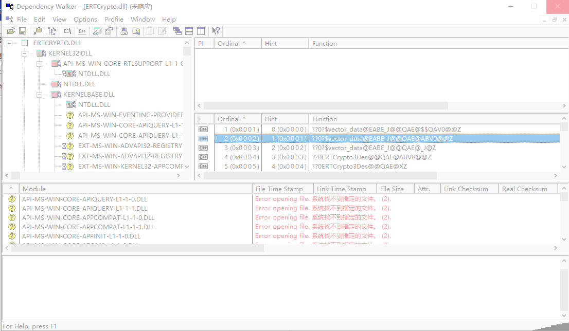
Task: Click the C++ icon on export ordinal 1
Action: (203, 130)
